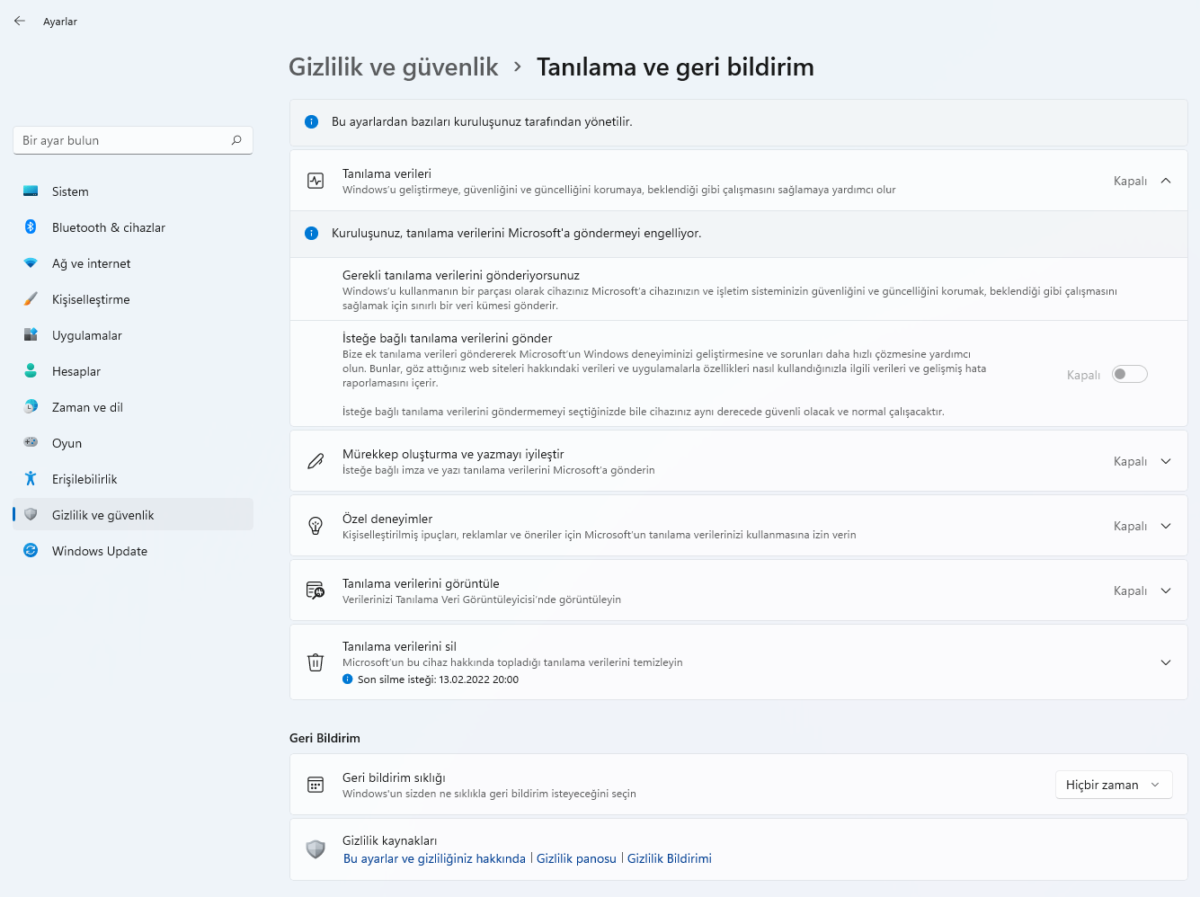Click the Windows Update sync icon

pos(31,551)
